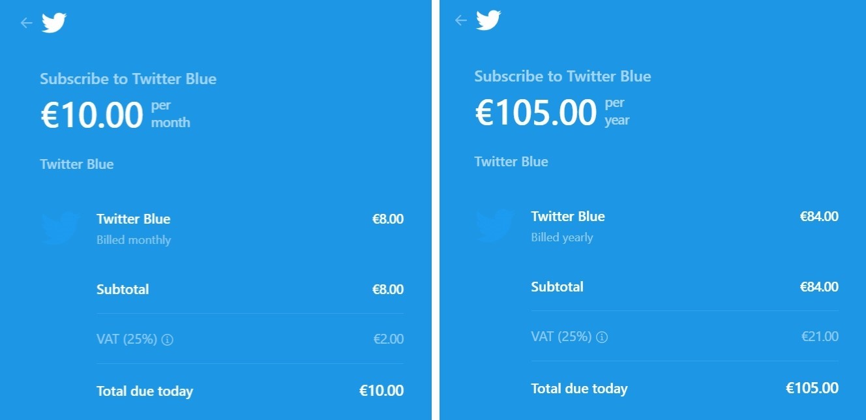Click 'Subscribe to Twitter Blue' heading on yearly panel
866x420 pixels.
(x=563, y=76)
